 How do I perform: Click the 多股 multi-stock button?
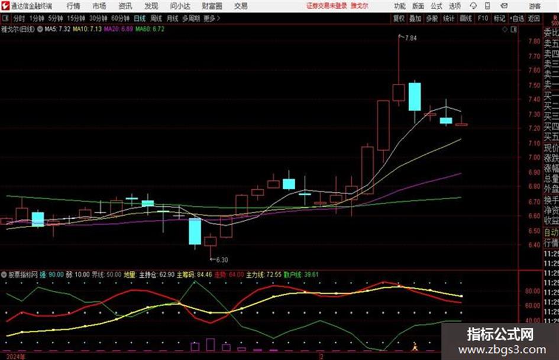tap(432, 18)
